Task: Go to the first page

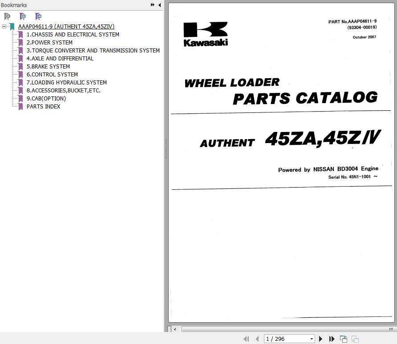Action: pos(246,339)
